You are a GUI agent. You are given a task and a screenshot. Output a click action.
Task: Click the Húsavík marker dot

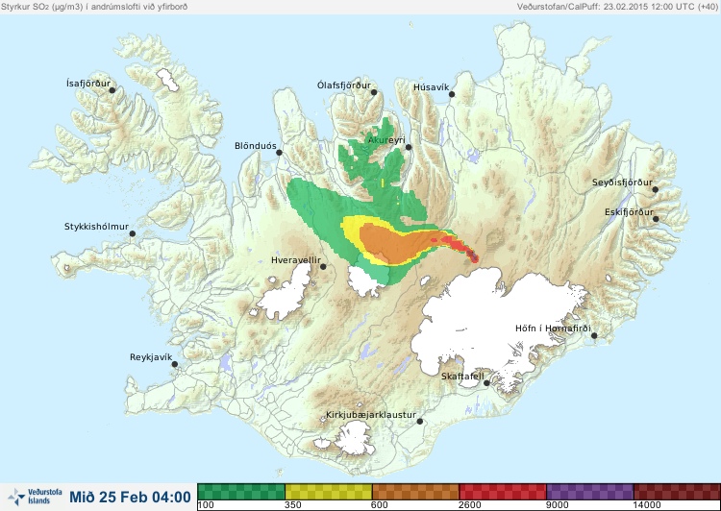(x=452, y=94)
